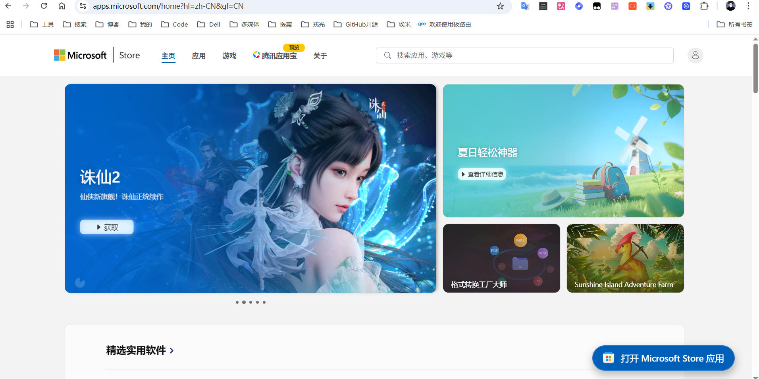Open the 夏日轻松神器 banner card
This screenshot has width=759, height=379.
[x=563, y=151]
